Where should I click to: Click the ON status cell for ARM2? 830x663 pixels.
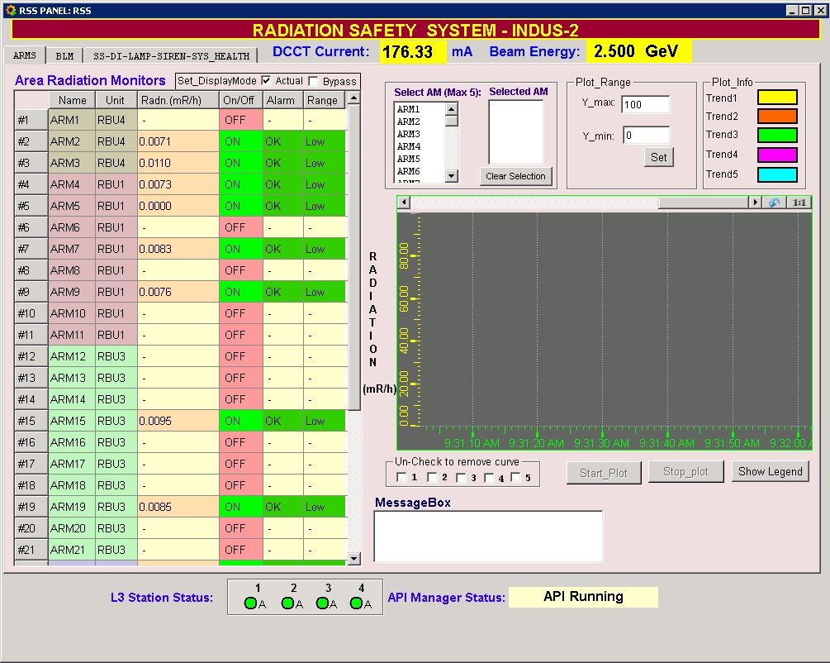pyautogui.click(x=241, y=141)
